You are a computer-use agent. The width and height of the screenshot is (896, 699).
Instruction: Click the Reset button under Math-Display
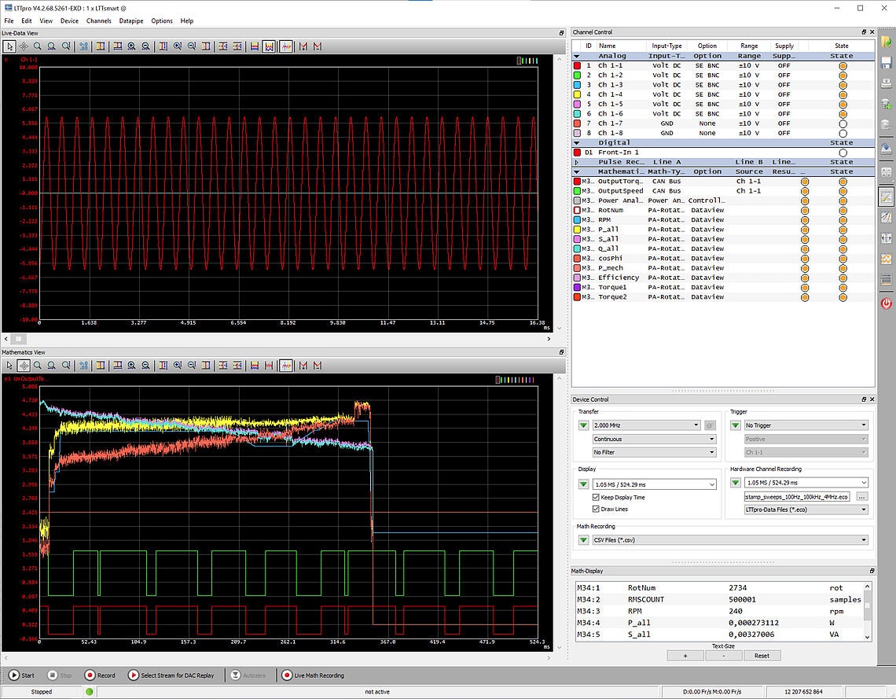pyautogui.click(x=762, y=655)
